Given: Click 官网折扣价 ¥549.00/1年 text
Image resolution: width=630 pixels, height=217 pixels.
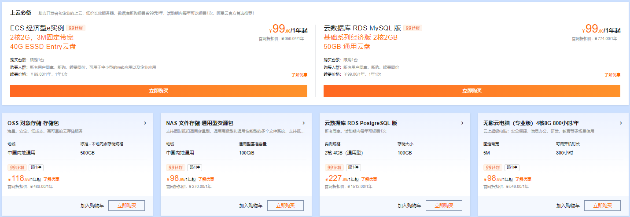Looking at the screenshot, I should 505,187.
